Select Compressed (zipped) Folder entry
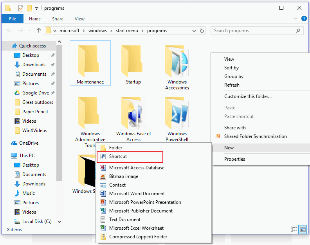Screen dimensions: 310x245 click(154, 237)
